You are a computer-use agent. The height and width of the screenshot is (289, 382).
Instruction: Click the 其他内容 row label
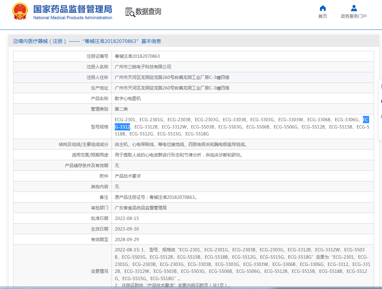(100, 187)
